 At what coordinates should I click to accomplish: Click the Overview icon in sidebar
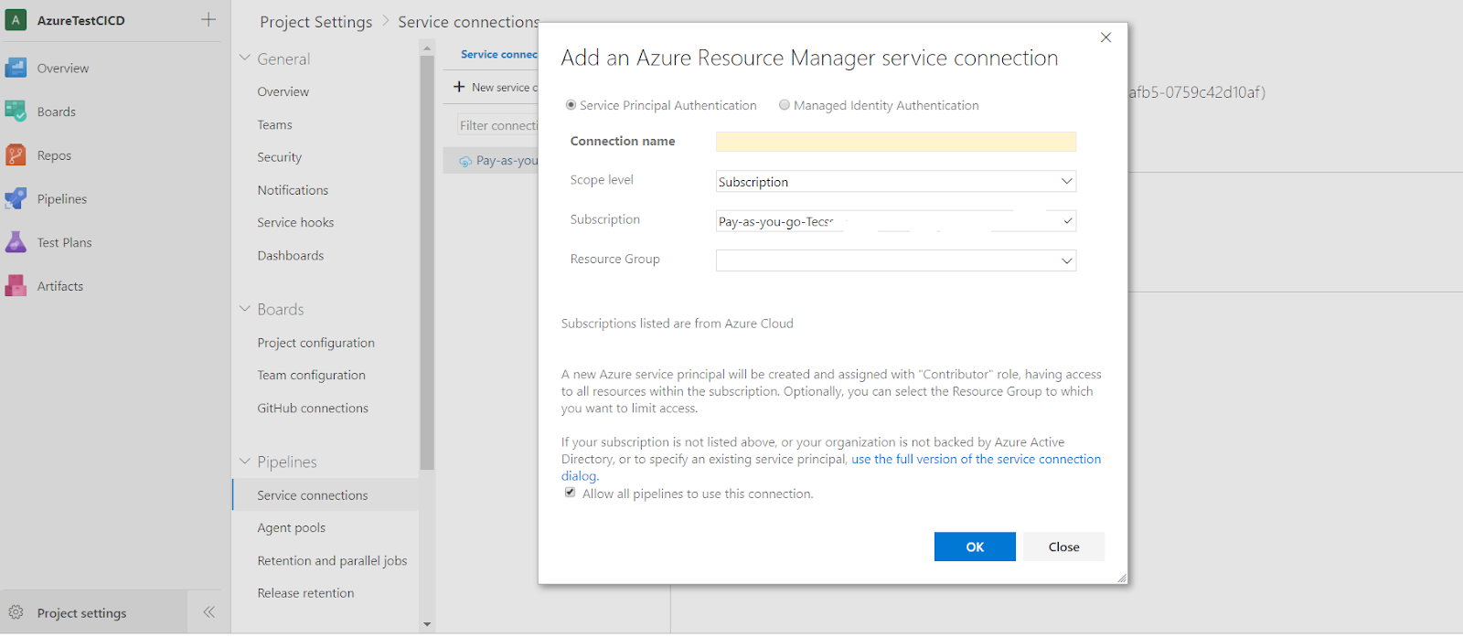(x=16, y=68)
